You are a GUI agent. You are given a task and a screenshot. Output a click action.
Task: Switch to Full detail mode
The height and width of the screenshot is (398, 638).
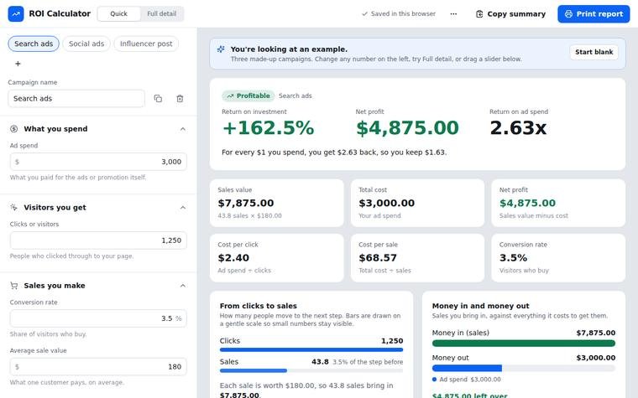(x=161, y=13)
